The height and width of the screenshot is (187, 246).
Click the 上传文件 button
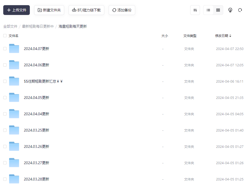(16, 10)
